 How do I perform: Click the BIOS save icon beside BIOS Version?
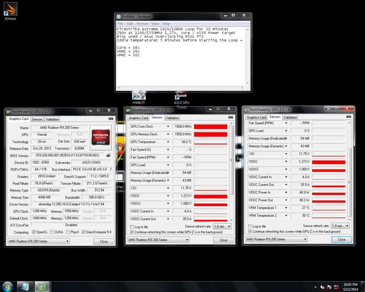pos(108,155)
